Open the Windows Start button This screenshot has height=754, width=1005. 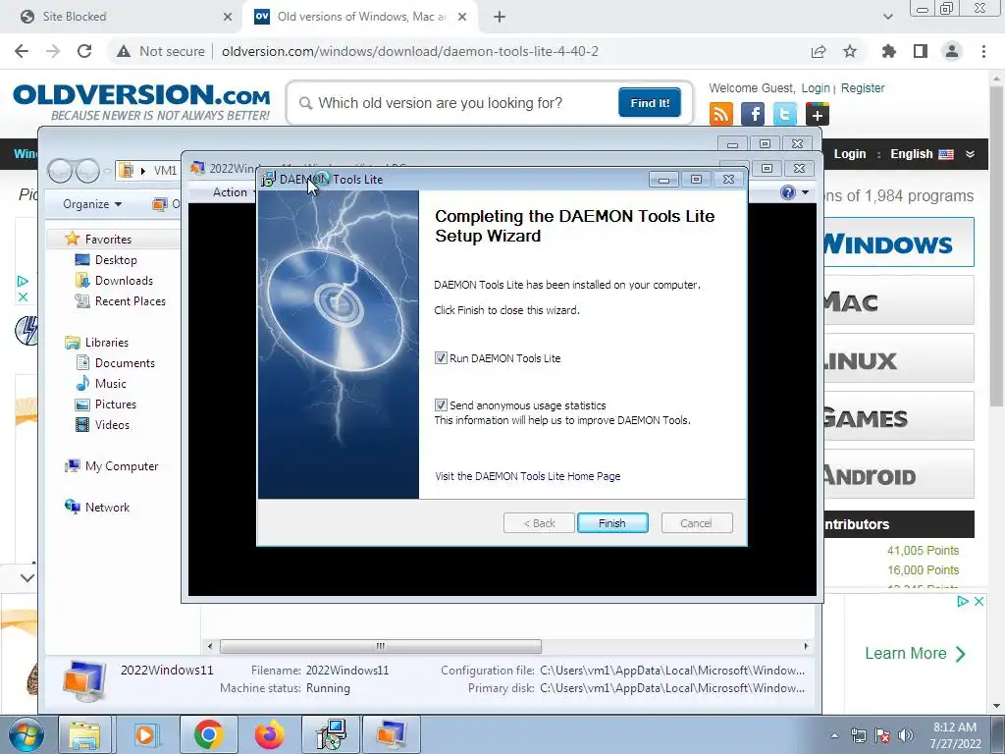[26, 734]
